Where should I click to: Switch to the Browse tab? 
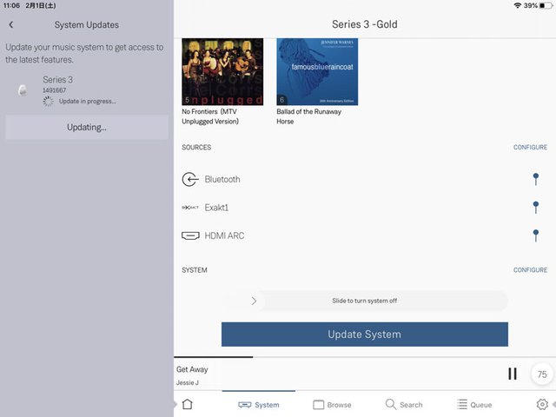[332, 404]
